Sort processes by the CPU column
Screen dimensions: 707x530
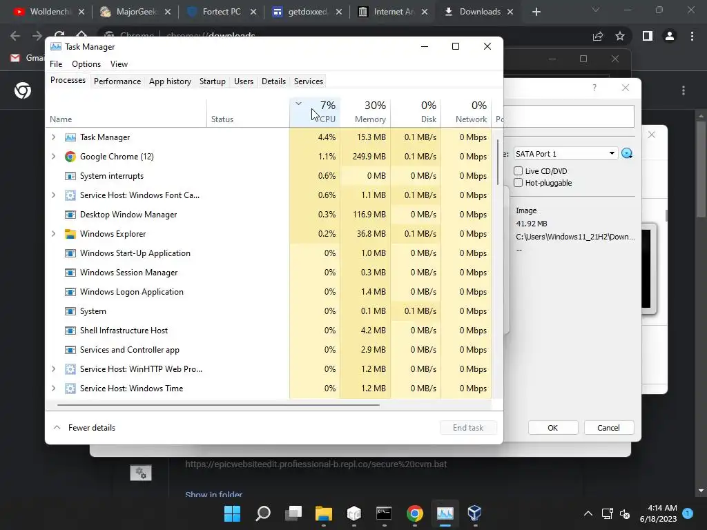click(315, 112)
